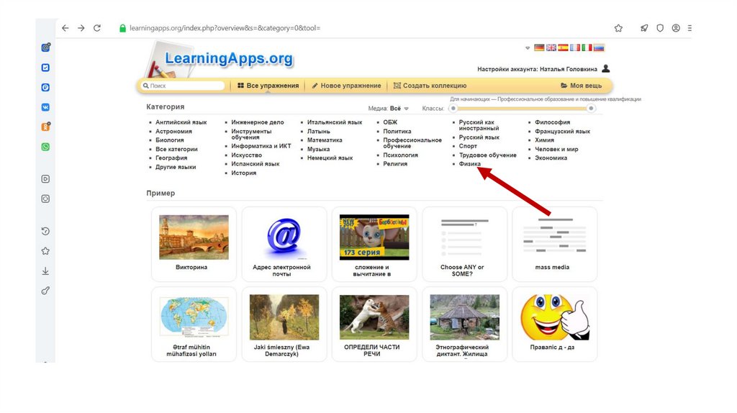
Task: Open the Викторина example thumbnail
Action: coord(194,237)
